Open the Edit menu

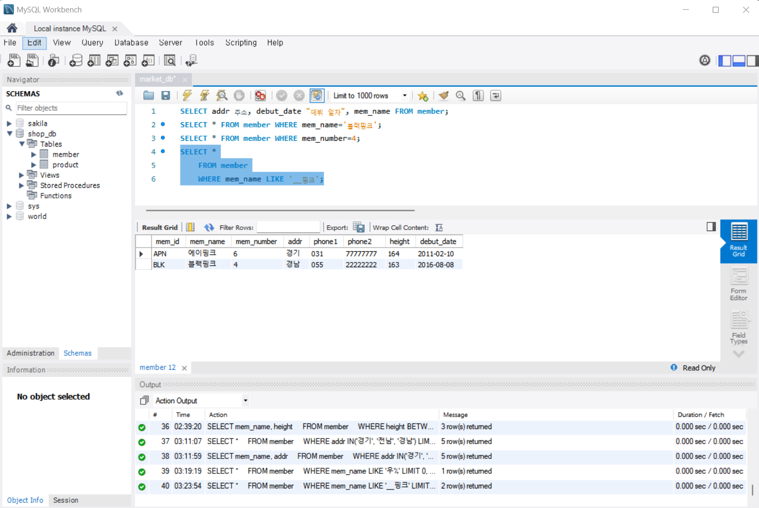pos(35,43)
